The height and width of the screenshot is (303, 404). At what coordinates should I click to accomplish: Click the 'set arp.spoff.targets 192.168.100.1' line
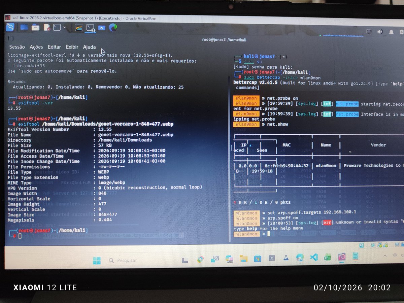(x=311, y=213)
